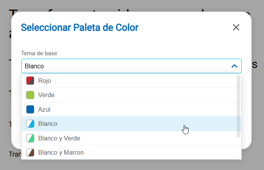
Task: Collapse the Tema de base dropdown arrow
Action: (234, 66)
